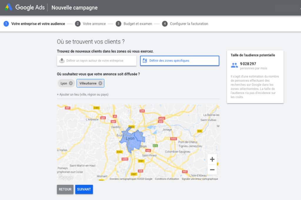
Task: Open step 1 Votre entreprise et votre audience
Action: (x=34, y=24)
